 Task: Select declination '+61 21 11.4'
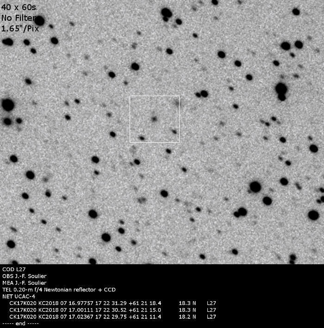[145, 317]
